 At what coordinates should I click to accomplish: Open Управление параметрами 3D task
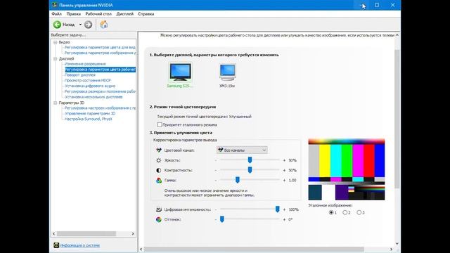(x=90, y=114)
